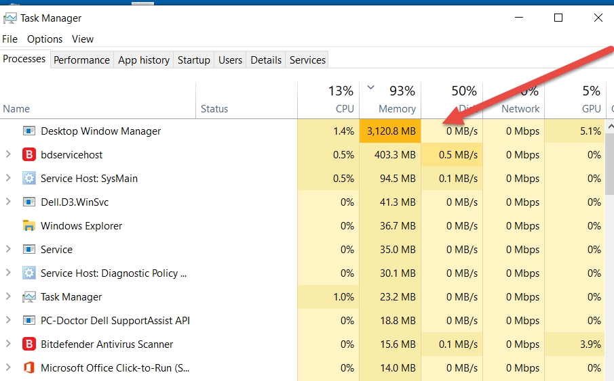Sort processes by the Status column

pyautogui.click(x=246, y=100)
